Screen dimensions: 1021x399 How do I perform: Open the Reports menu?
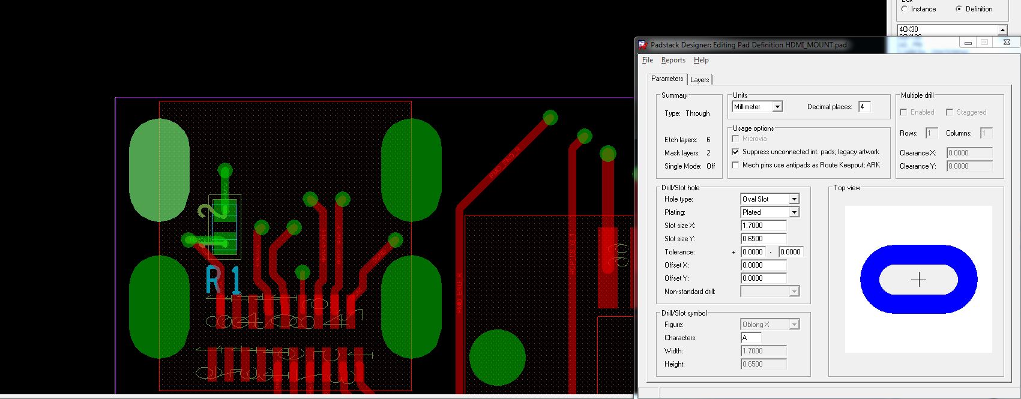point(673,60)
